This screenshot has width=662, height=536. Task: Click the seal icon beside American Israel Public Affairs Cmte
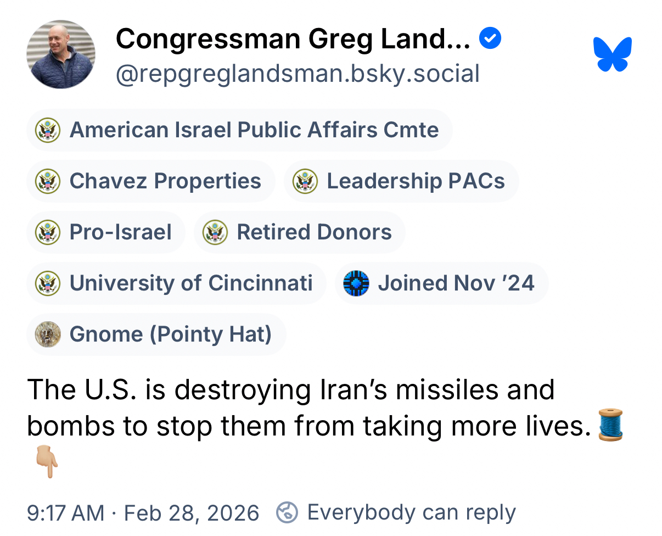point(48,131)
